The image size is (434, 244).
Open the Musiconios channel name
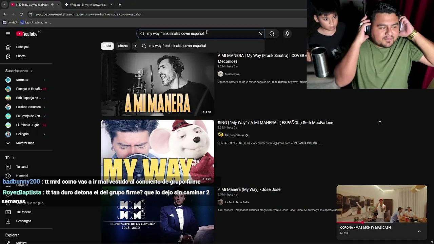coord(232,74)
